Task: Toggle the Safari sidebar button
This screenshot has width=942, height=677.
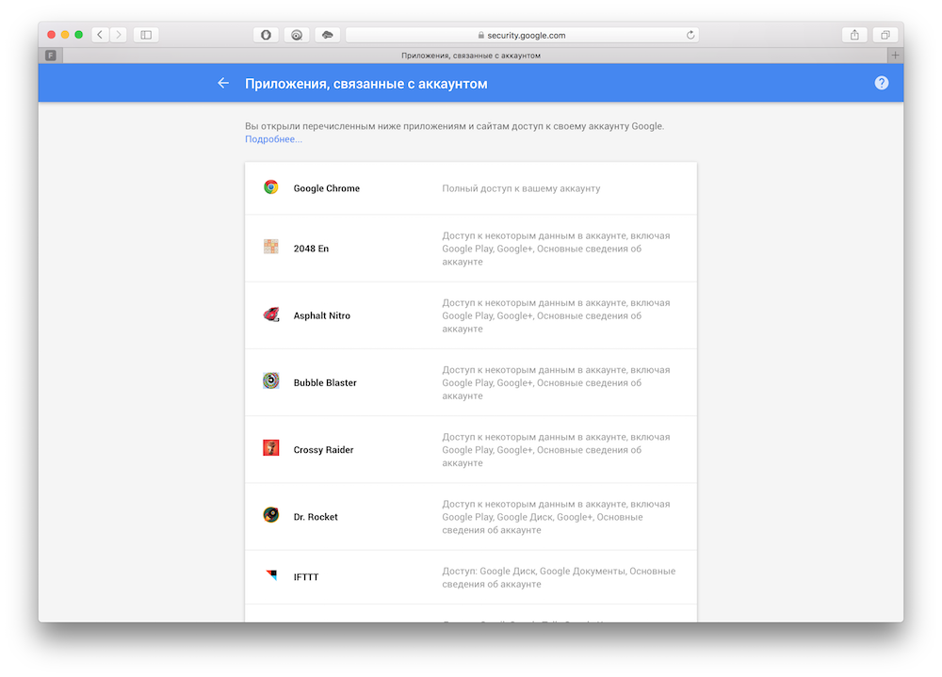Action: [x=146, y=35]
